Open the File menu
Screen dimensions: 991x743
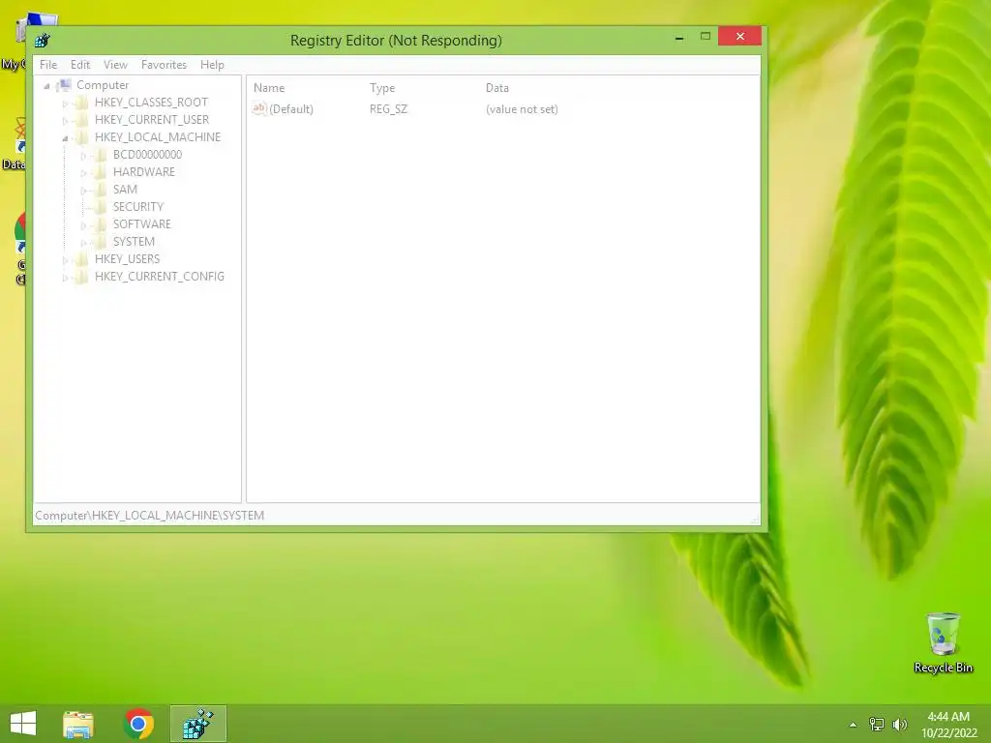(48, 65)
